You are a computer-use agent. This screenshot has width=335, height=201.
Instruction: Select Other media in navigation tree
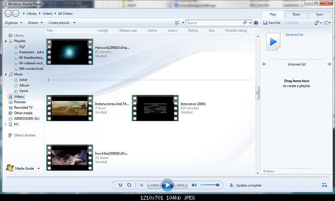point(23,113)
